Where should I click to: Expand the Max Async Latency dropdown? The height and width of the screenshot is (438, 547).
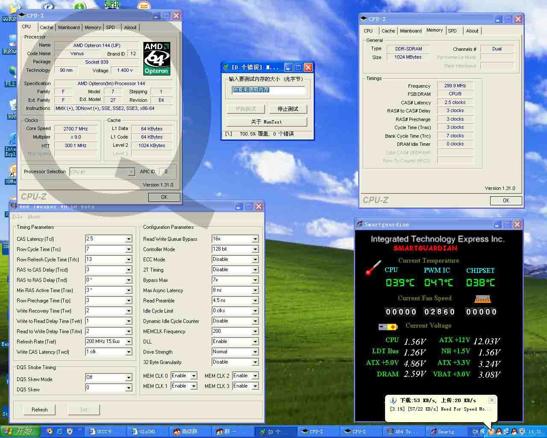point(255,290)
